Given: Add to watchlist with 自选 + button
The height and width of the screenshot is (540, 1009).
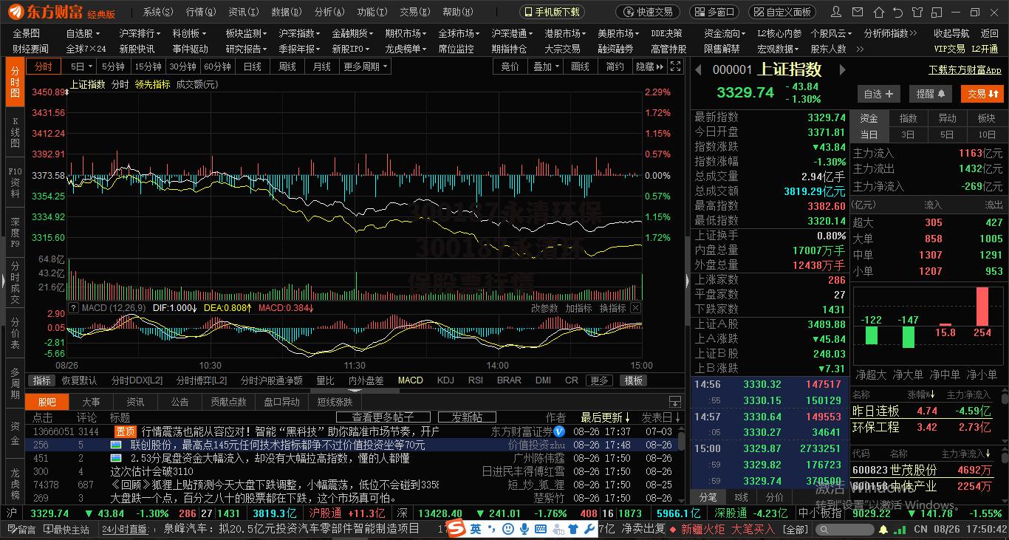Looking at the screenshot, I should (x=878, y=94).
